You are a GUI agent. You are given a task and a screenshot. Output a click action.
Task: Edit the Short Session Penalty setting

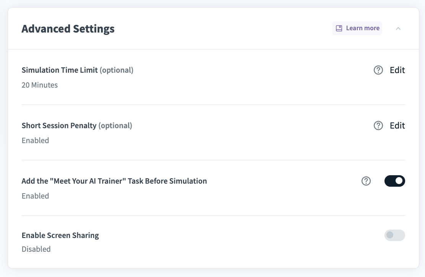click(397, 126)
